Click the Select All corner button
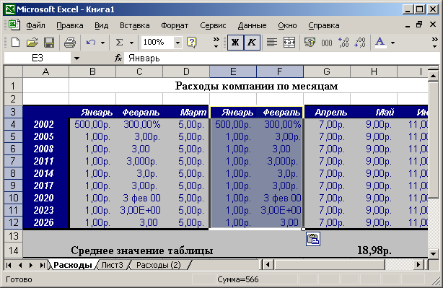The image size is (443, 288). click(13, 71)
